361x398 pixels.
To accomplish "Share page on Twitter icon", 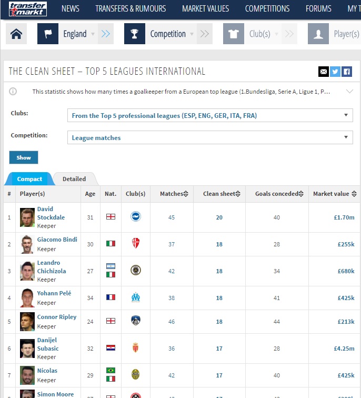I will [335, 72].
